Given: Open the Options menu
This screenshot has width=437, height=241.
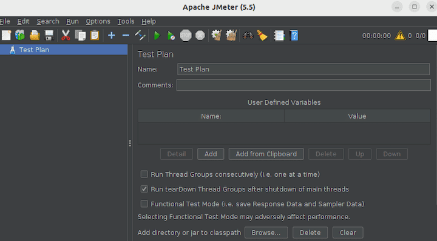Looking at the screenshot, I should point(98,21).
